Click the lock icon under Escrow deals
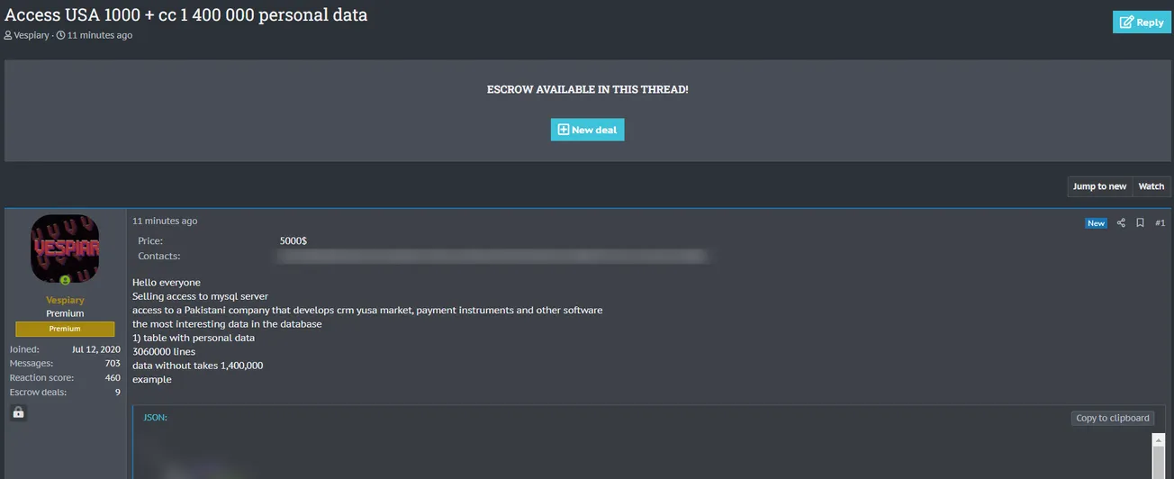Image resolution: width=1174 pixels, height=479 pixels. click(18, 412)
